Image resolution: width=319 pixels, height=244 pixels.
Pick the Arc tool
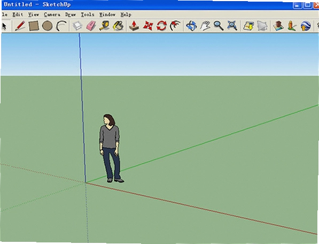pyautogui.click(x=61, y=26)
